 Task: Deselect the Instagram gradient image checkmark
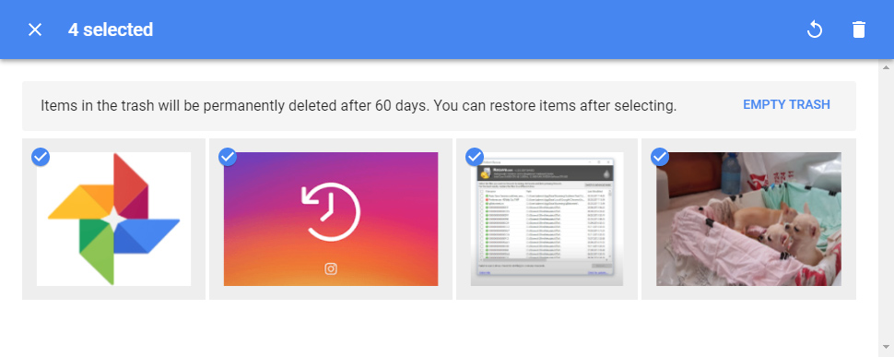[228, 157]
